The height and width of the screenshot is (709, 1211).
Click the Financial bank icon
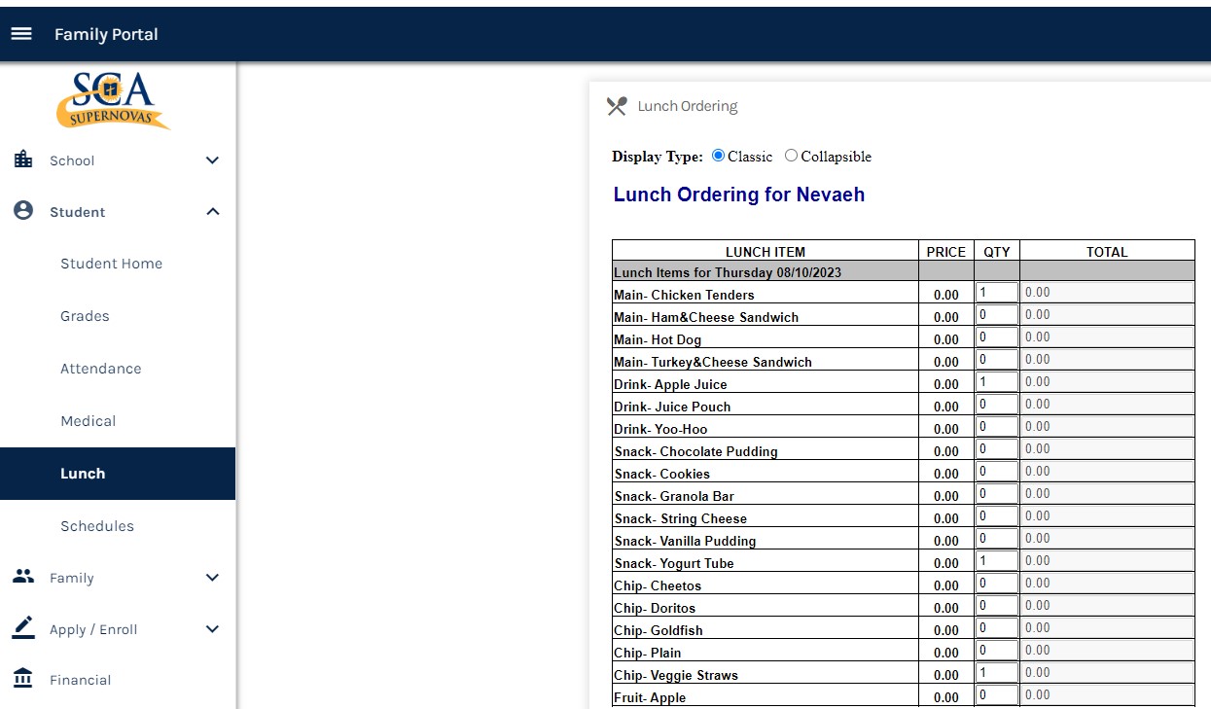23,678
